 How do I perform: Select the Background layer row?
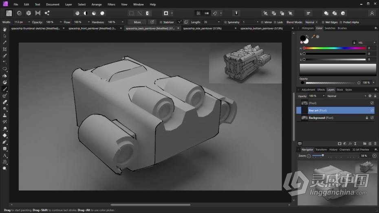point(335,118)
